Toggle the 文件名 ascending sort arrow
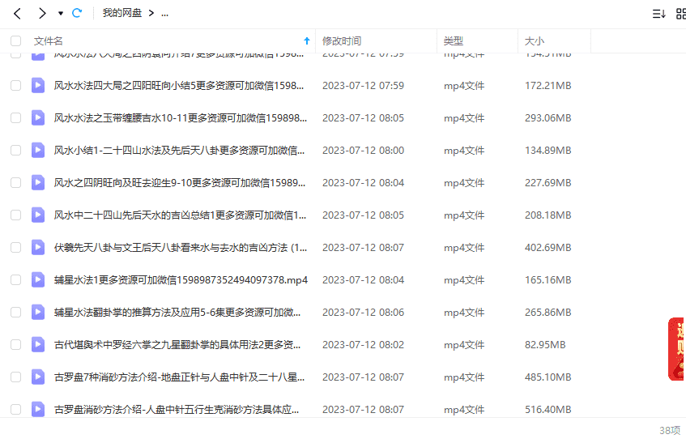The height and width of the screenshot is (443, 686). (306, 40)
